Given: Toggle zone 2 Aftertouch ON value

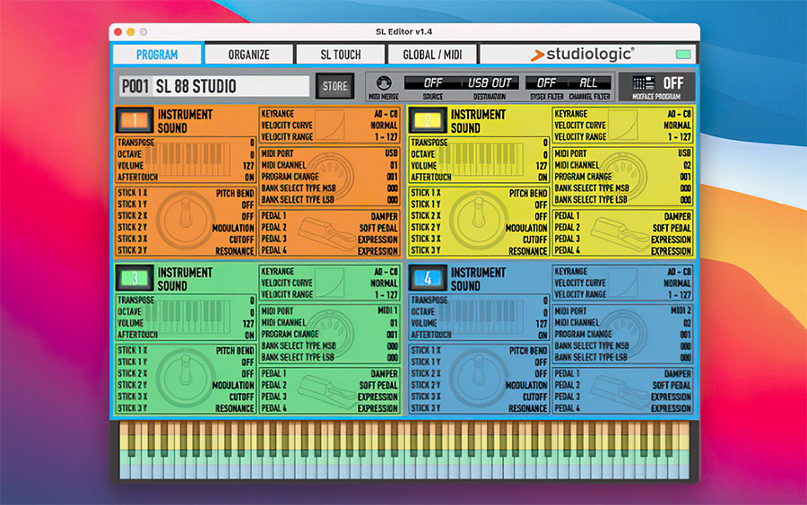Looking at the screenshot, I should [x=543, y=177].
